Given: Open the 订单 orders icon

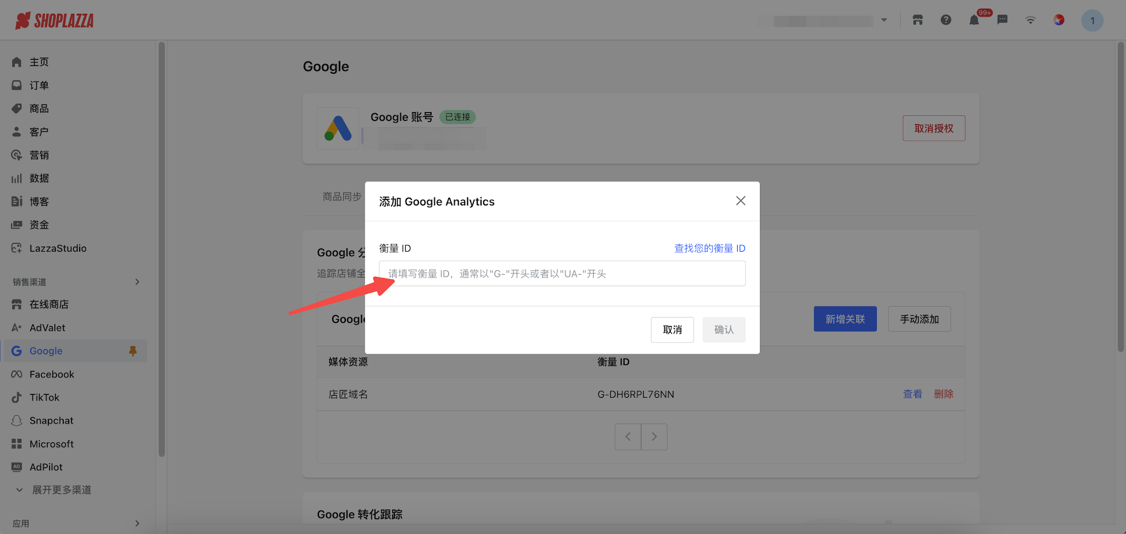Looking at the screenshot, I should coord(16,85).
